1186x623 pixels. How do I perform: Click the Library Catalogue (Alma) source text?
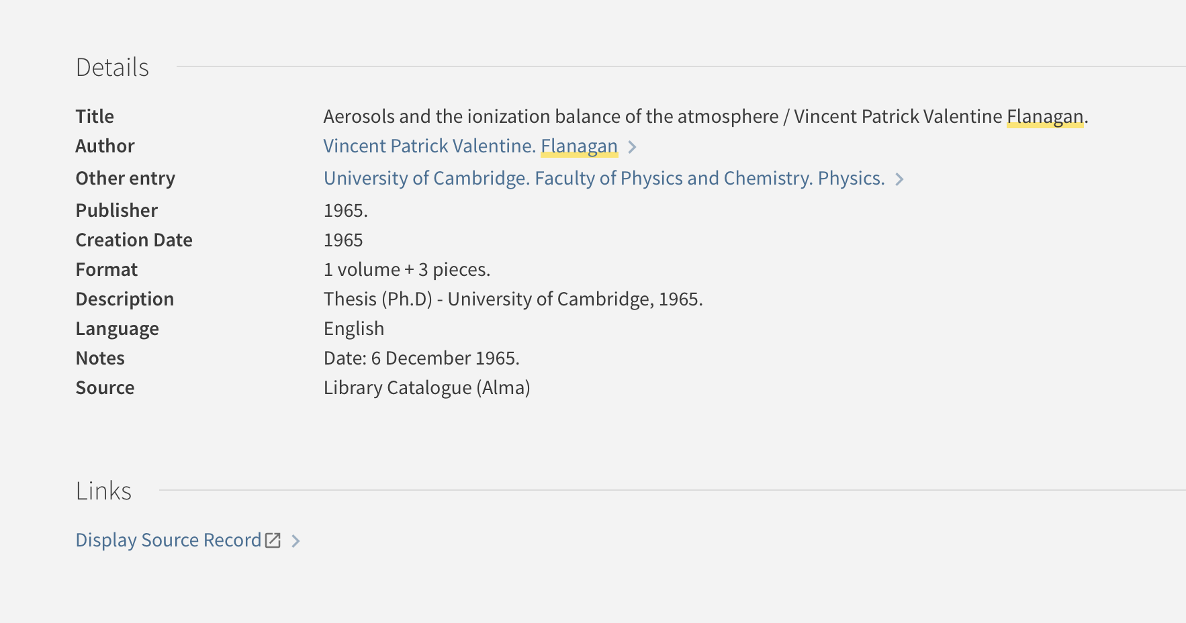426,388
